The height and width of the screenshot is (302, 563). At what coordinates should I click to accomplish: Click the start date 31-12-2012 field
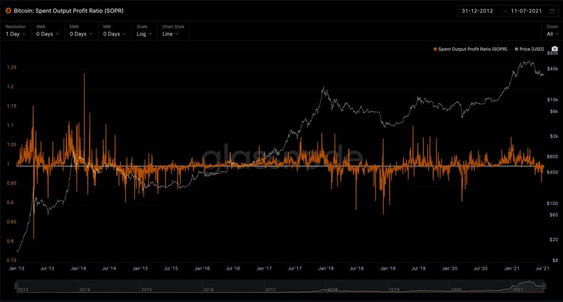click(478, 11)
